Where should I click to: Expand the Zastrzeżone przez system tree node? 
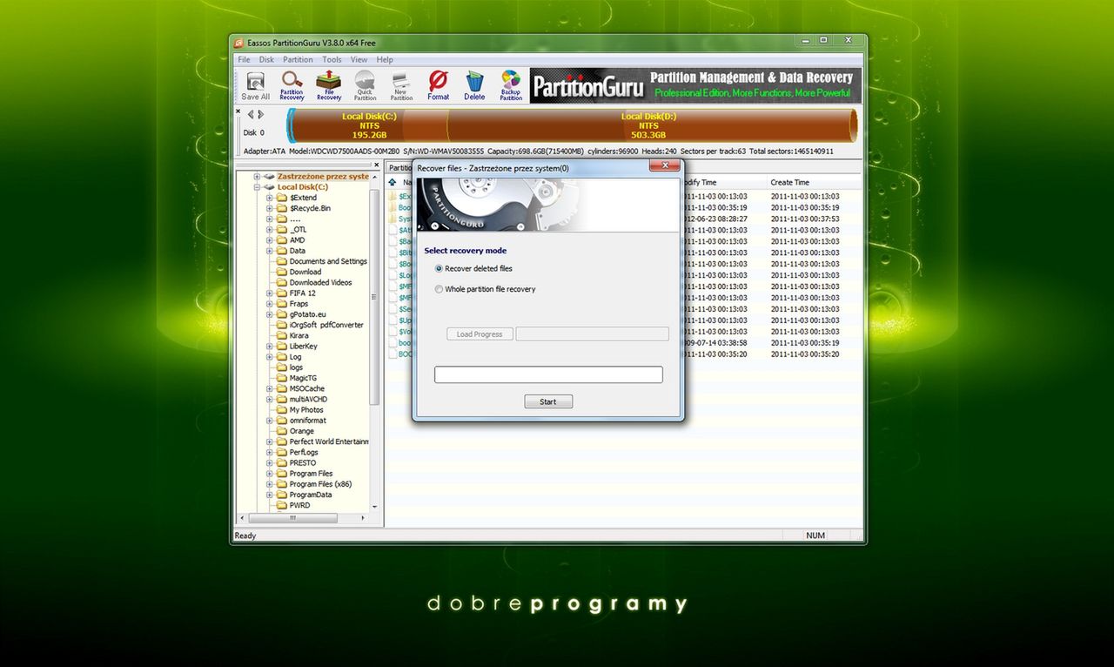coord(258,177)
